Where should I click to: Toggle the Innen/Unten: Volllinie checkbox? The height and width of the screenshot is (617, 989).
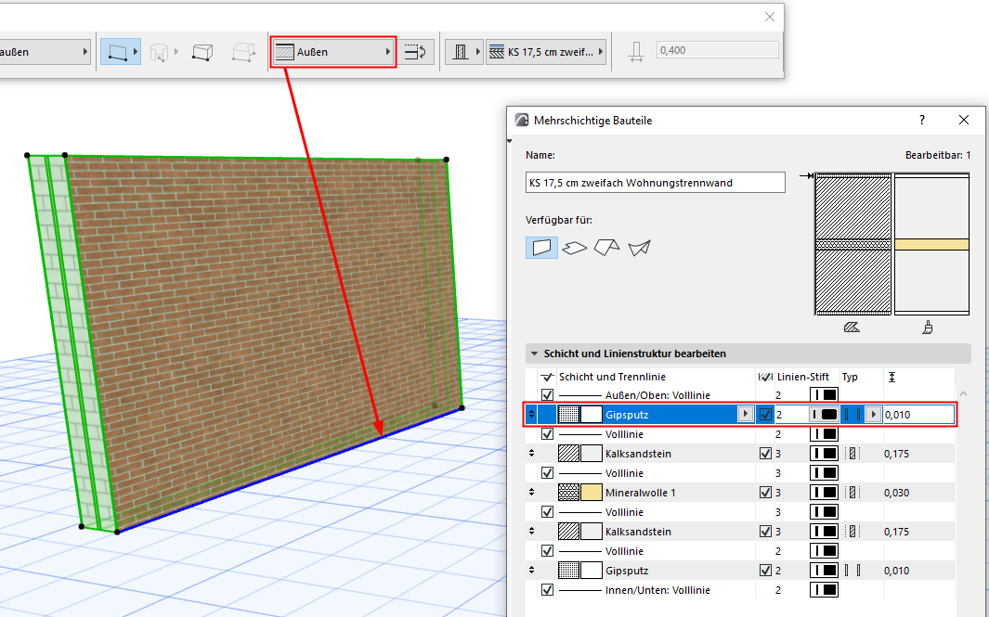547,590
